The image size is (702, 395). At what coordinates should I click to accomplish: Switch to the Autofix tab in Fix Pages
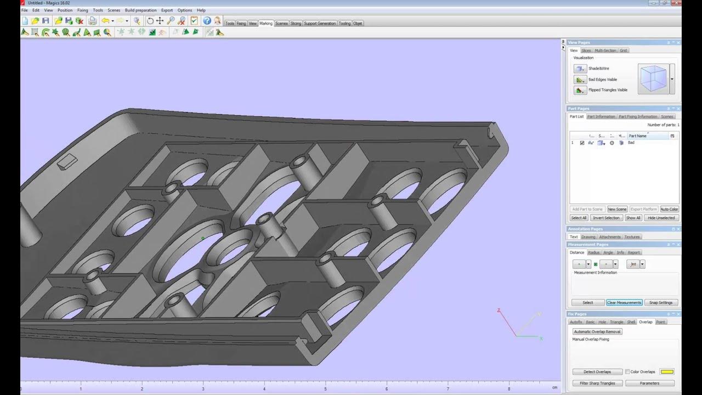click(x=576, y=322)
